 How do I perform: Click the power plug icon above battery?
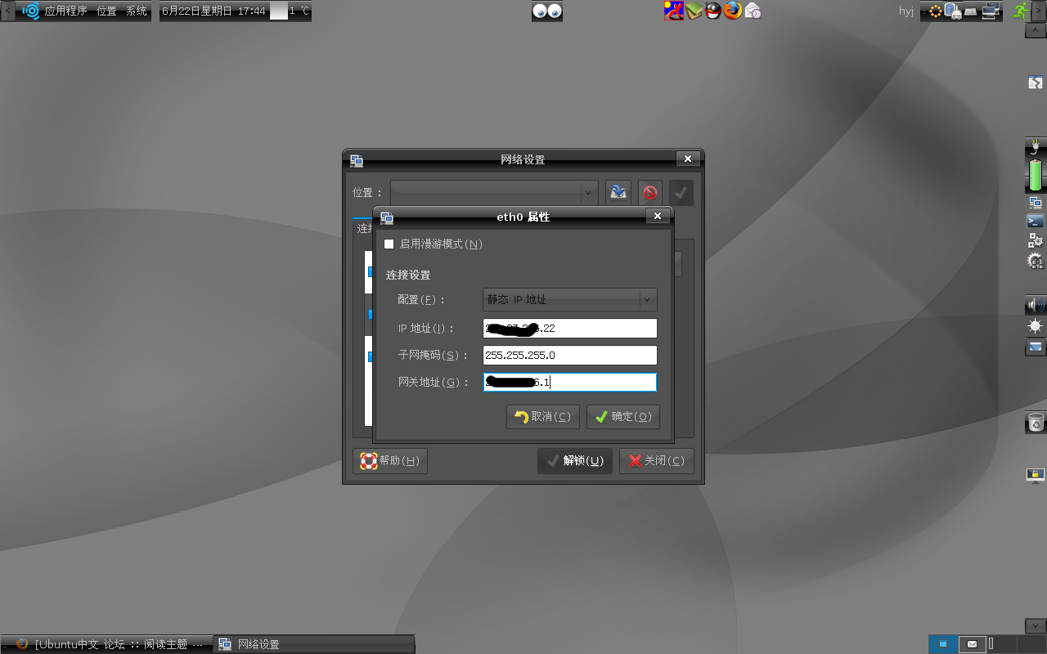click(x=1036, y=148)
